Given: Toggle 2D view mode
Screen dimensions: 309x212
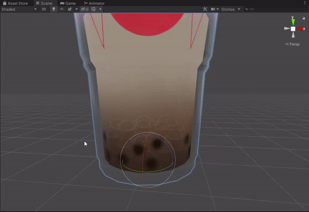Looking at the screenshot, I should (44, 9).
